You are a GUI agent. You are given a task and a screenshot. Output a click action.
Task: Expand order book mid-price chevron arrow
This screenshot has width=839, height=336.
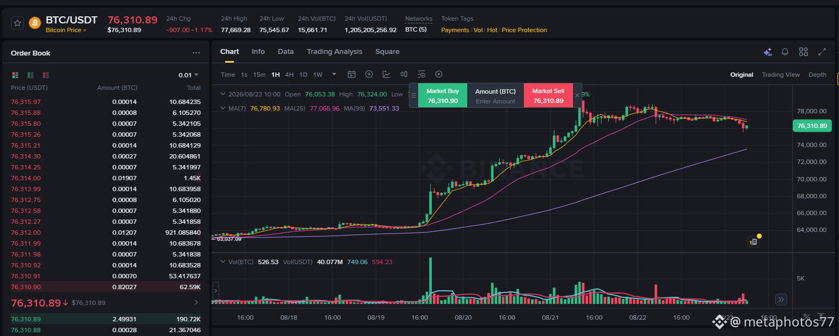pos(196,302)
